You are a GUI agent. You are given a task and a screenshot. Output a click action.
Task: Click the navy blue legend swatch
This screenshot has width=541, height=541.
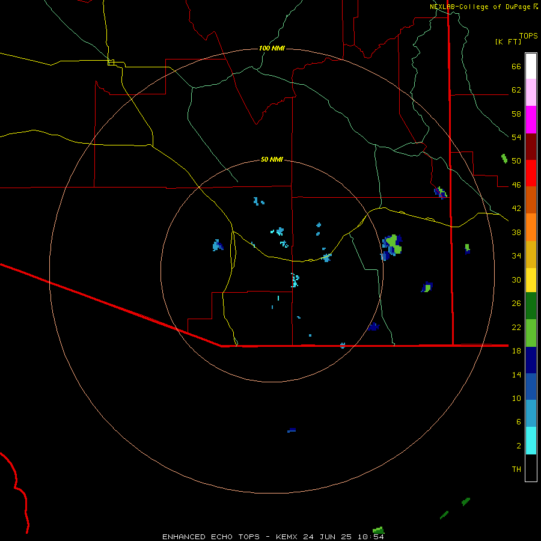coord(531,360)
